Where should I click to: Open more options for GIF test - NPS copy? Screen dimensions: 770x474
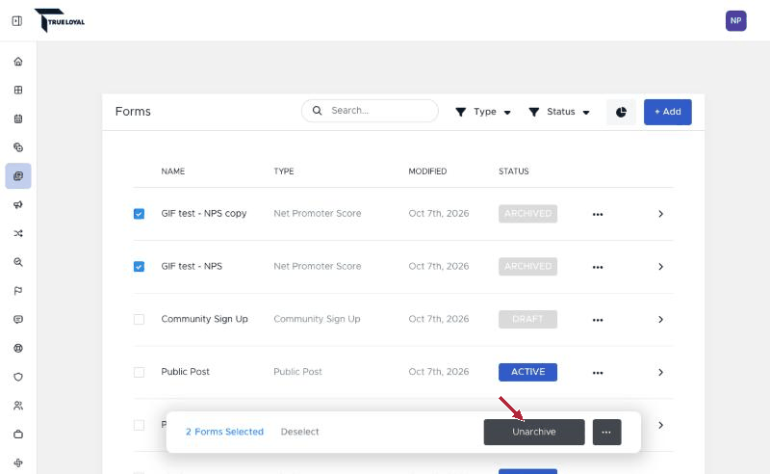pyautogui.click(x=598, y=214)
